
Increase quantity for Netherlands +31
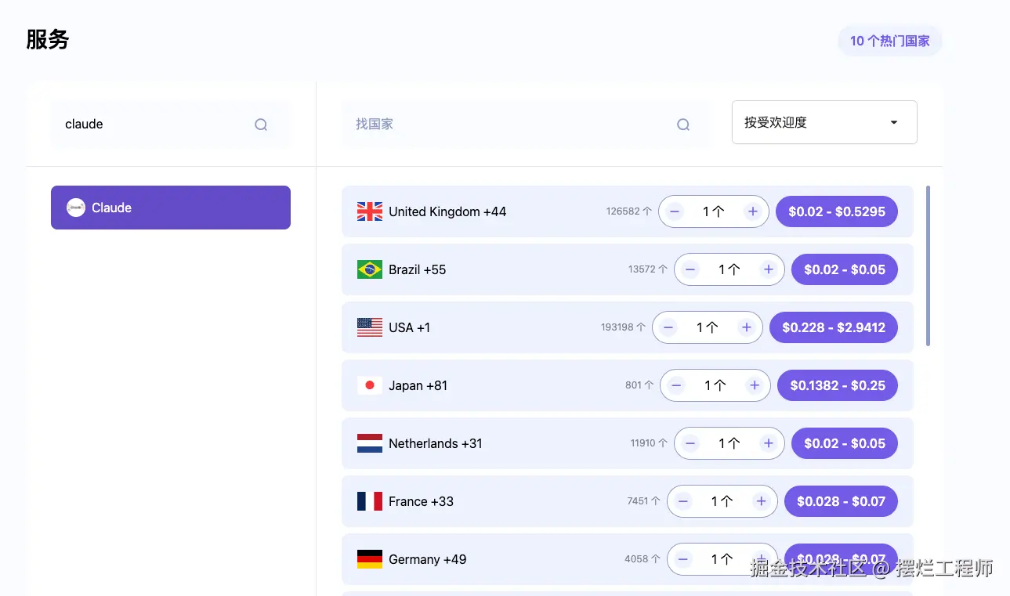coord(769,443)
